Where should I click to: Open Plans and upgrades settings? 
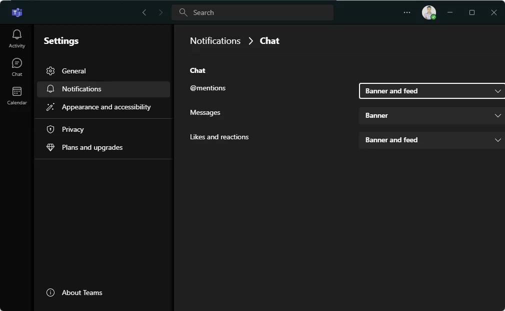(x=92, y=147)
